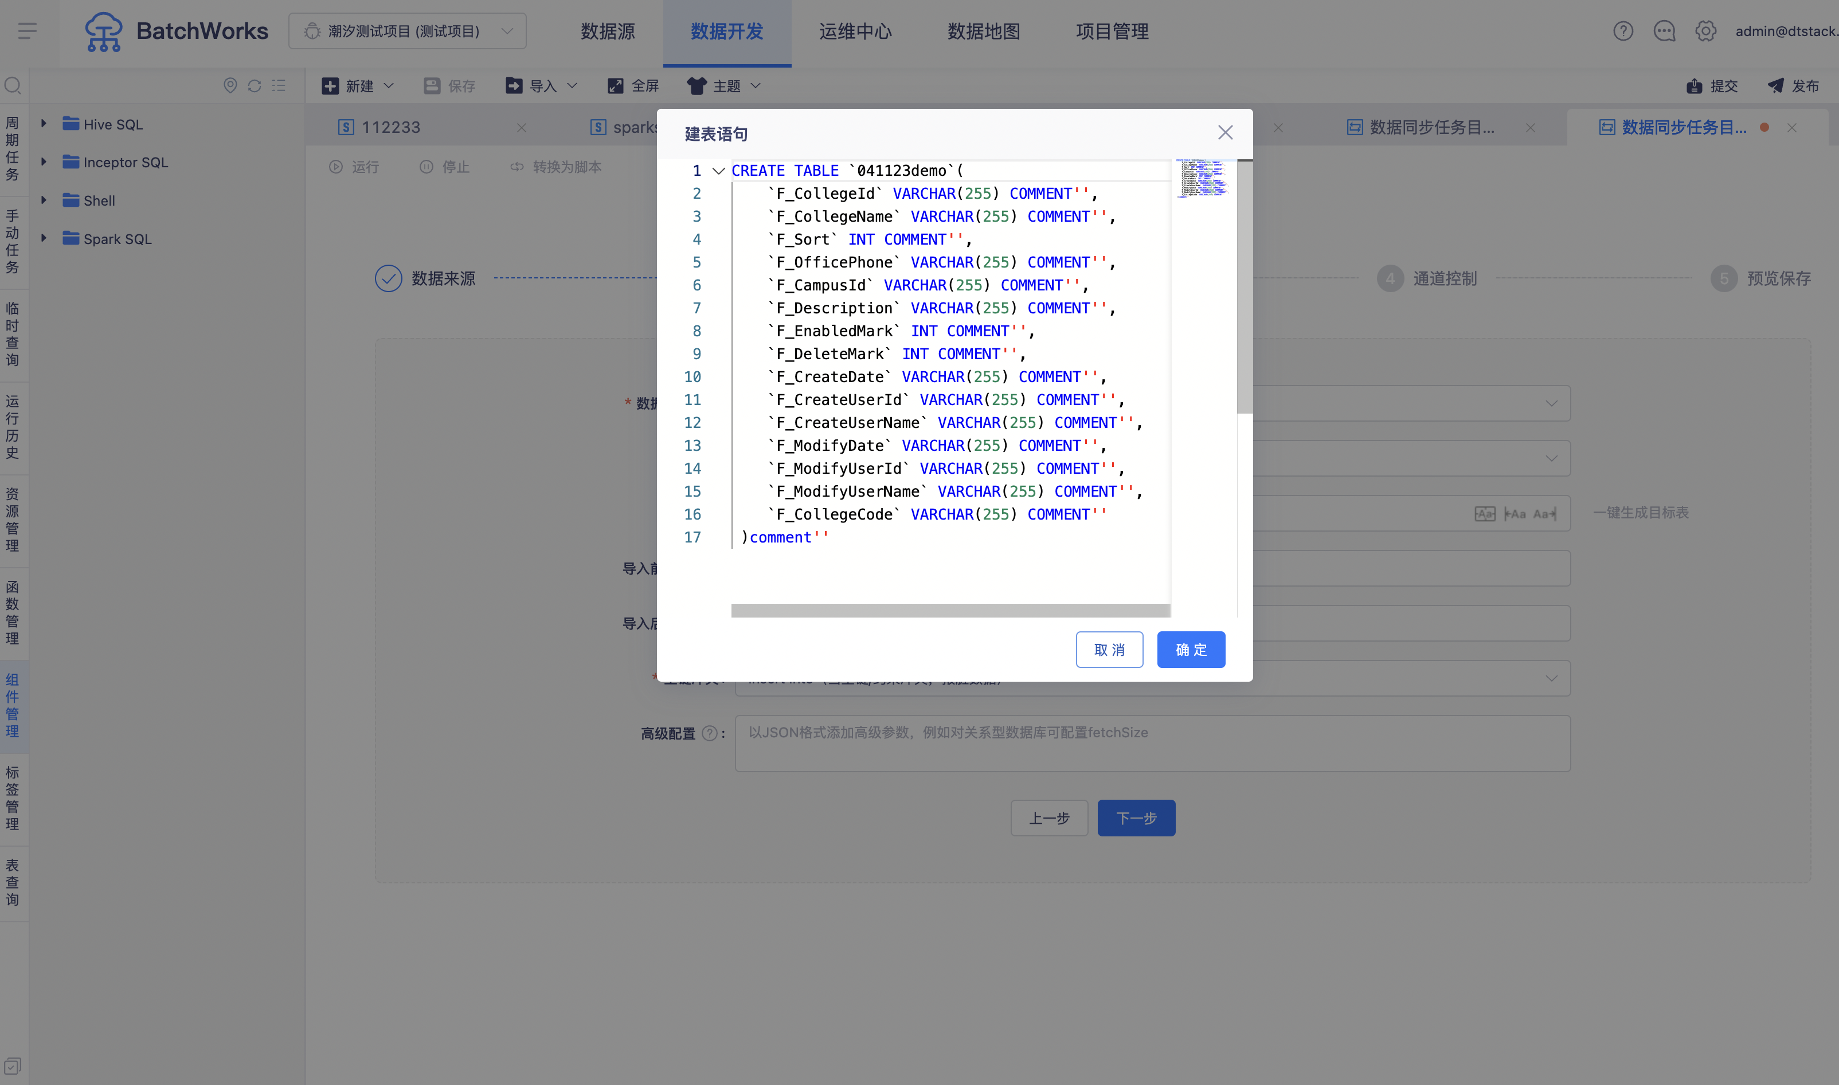This screenshot has width=1839, height=1085.
Task: Expand the Spark SQL folder
Action: click(x=44, y=238)
